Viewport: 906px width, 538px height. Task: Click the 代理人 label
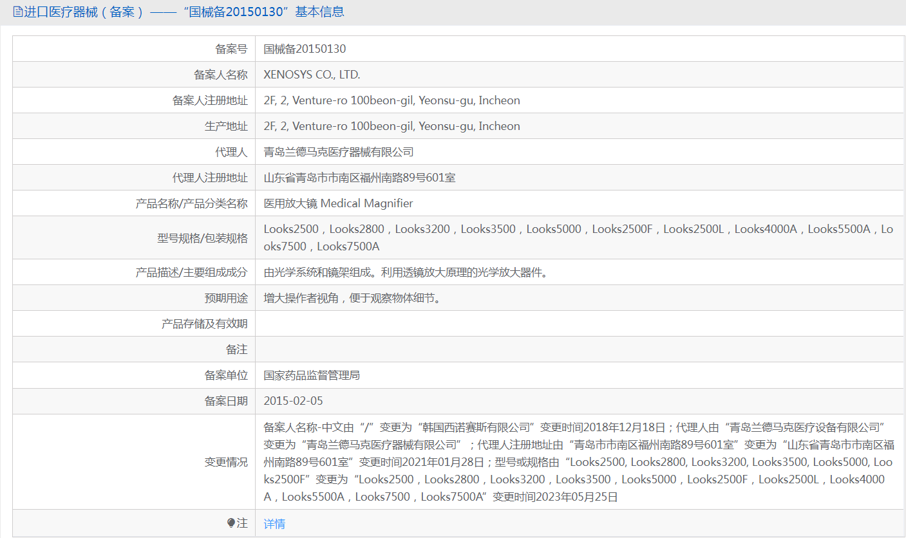[x=231, y=152]
